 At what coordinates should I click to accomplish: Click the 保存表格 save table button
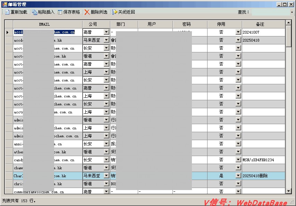click(x=69, y=12)
